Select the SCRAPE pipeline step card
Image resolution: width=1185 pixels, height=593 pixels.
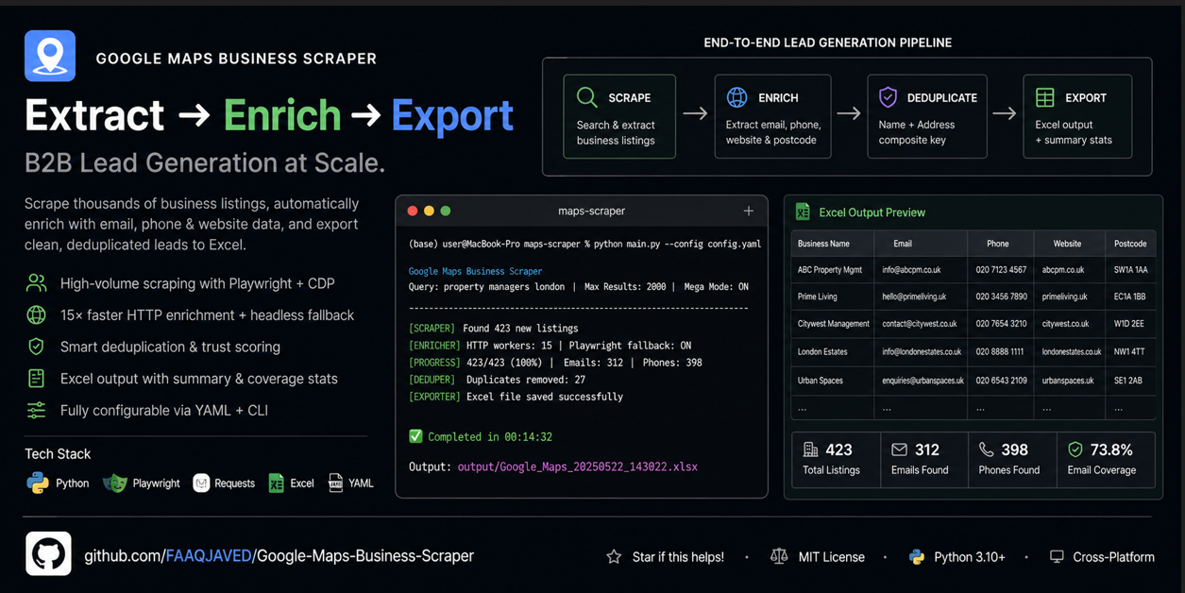(x=619, y=116)
